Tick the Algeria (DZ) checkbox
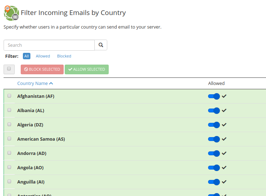This screenshot has width=266, height=196. (9, 124)
